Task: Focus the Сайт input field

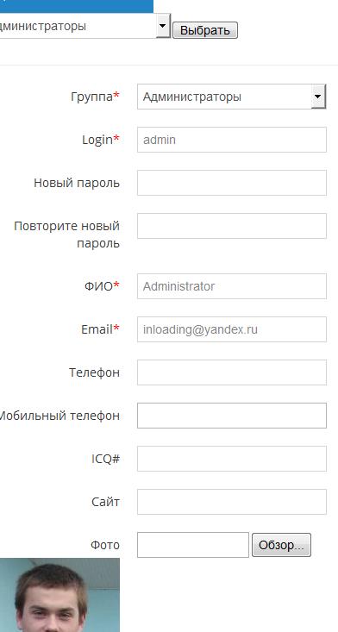Action: coord(232,502)
